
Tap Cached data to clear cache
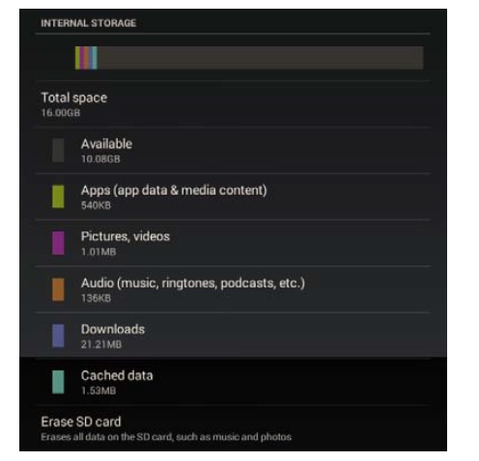(232, 382)
